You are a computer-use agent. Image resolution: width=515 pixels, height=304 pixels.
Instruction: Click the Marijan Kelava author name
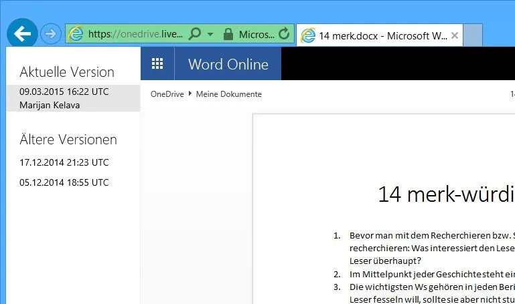50,105
